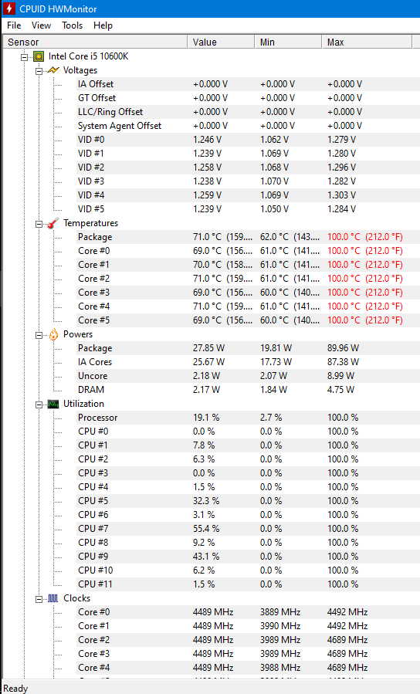Collapse the Utilization tree section
The width and height of the screenshot is (420, 694).
coord(39,405)
